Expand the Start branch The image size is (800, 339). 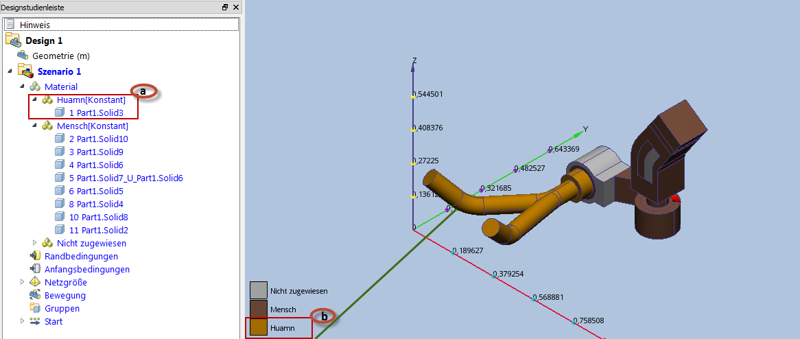tap(22, 321)
